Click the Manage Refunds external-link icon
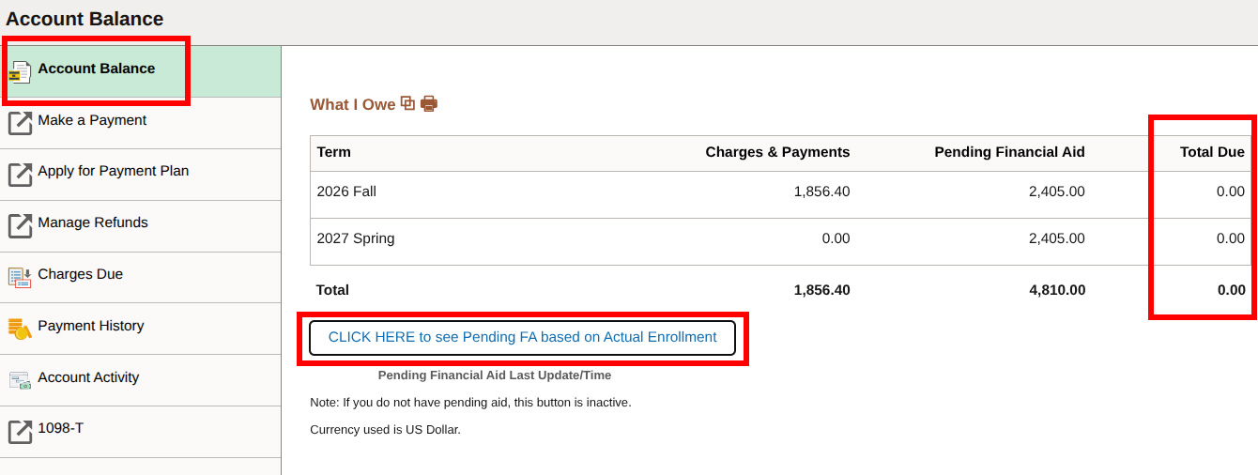The width and height of the screenshot is (1258, 475). click(x=20, y=226)
